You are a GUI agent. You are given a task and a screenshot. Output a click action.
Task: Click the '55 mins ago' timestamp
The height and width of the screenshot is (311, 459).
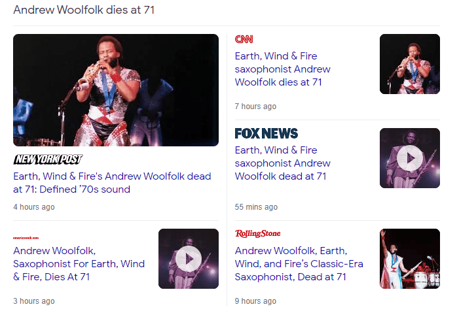(x=256, y=207)
